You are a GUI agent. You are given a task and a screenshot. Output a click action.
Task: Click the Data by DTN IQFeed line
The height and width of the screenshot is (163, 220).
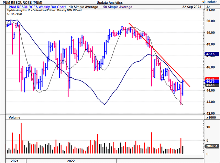[x=44, y=10]
